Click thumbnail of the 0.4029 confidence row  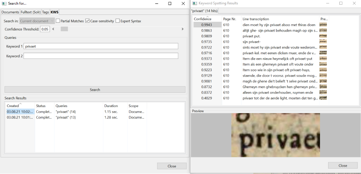pyautogui.click(x=323, y=98)
